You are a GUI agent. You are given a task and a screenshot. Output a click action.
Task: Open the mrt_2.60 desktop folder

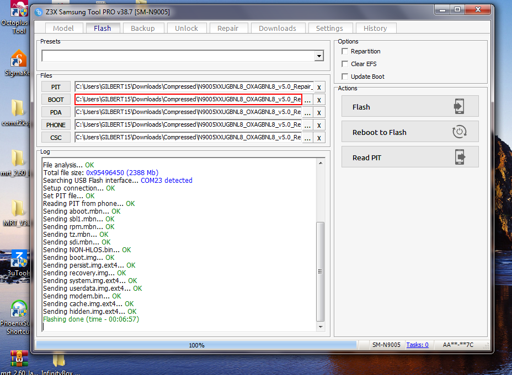tap(15, 163)
